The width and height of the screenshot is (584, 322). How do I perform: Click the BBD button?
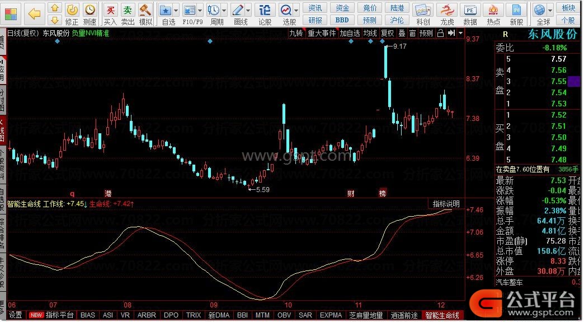pos(342,20)
